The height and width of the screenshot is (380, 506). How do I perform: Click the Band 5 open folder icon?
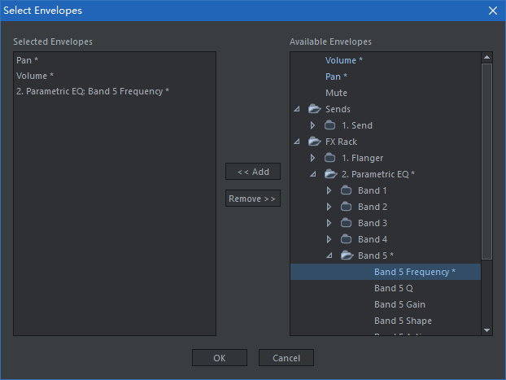[347, 256]
